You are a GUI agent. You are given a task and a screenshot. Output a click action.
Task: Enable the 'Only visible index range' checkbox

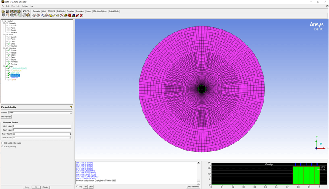[3, 143]
